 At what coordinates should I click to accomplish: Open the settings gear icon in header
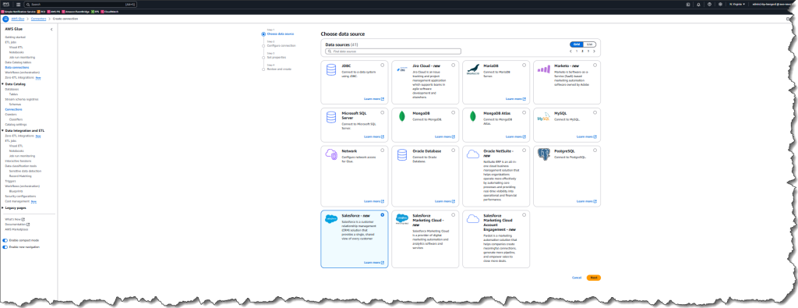[719, 4]
